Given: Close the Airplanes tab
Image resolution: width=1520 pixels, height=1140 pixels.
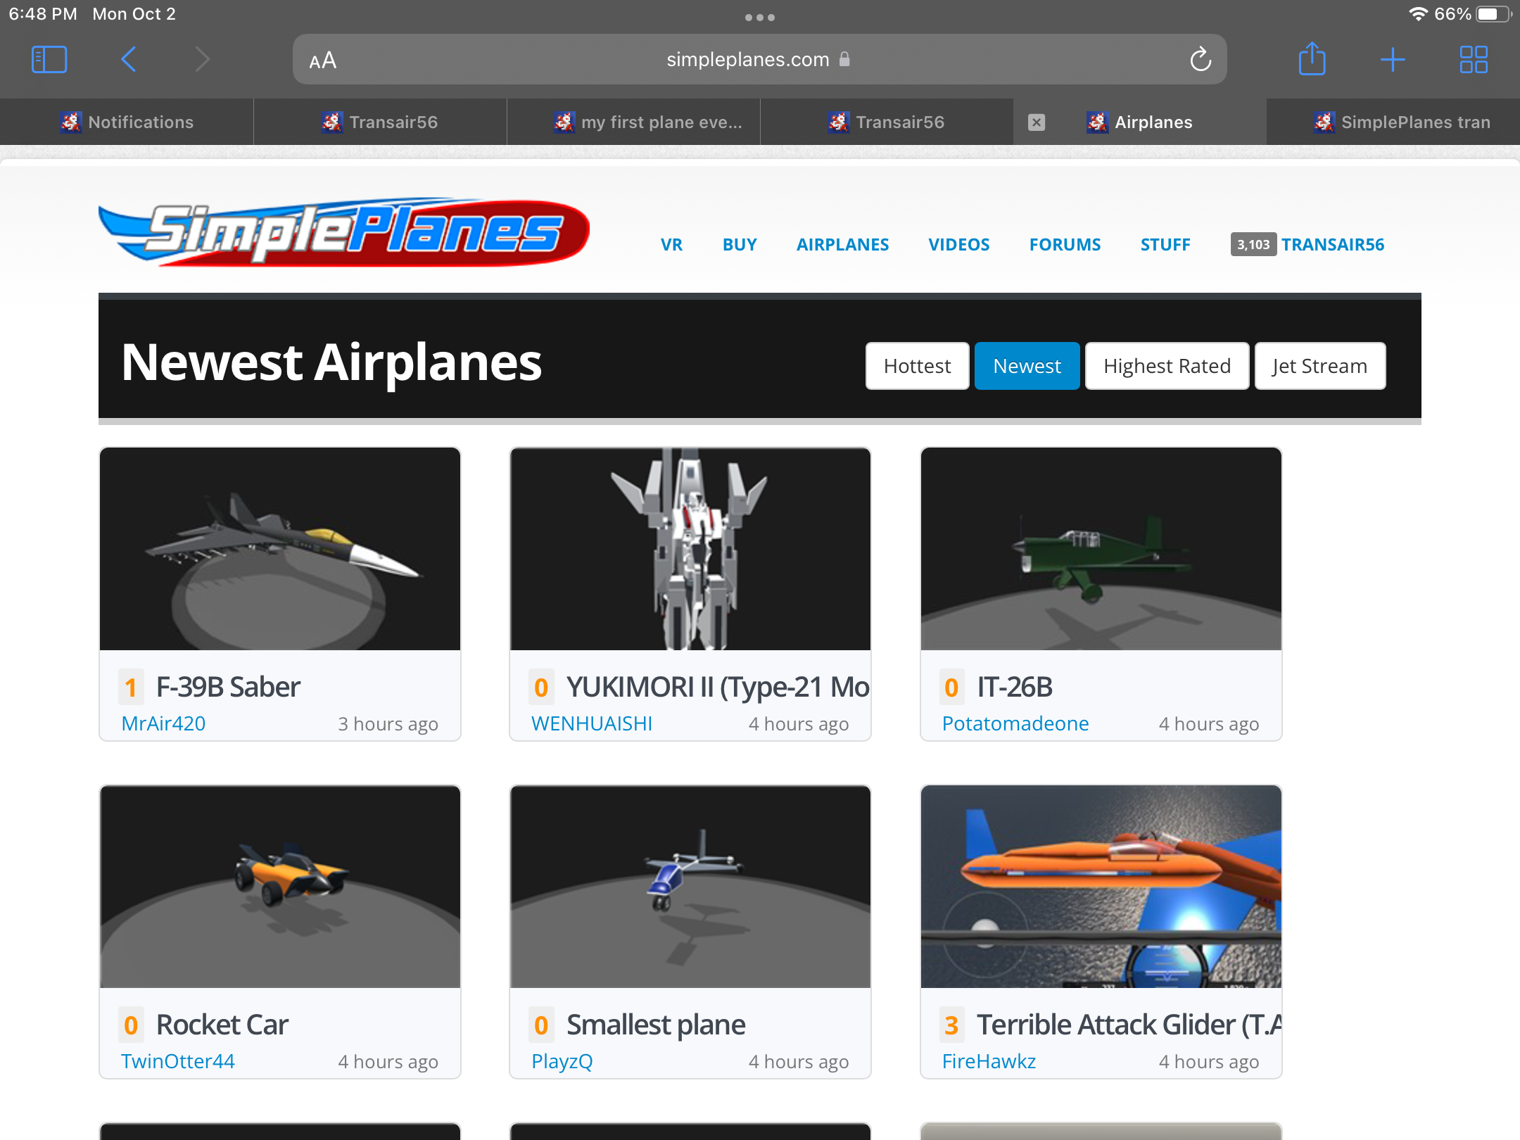Looking at the screenshot, I should tap(1037, 122).
